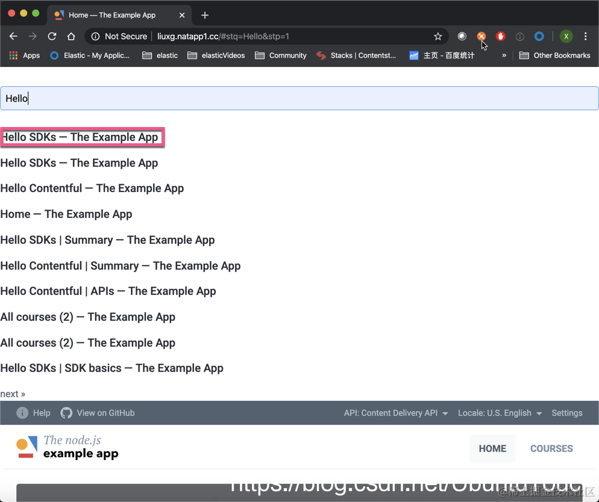Image resolution: width=599 pixels, height=502 pixels.
Task: Open a new tab with plus button
Action: click(205, 15)
